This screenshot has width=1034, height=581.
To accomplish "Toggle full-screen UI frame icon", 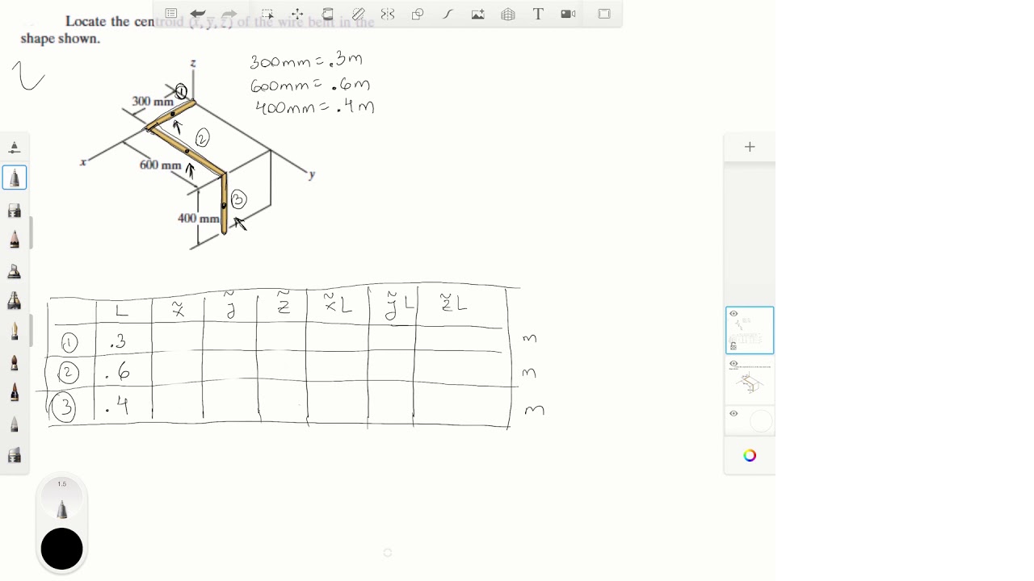I will click(604, 14).
